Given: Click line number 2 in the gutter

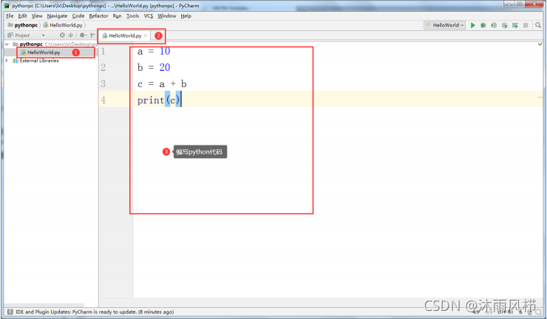Looking at the screenshot, I should pyautogui.click(x=103, y=67).
